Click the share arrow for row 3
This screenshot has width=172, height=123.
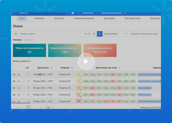coord(19,88)
